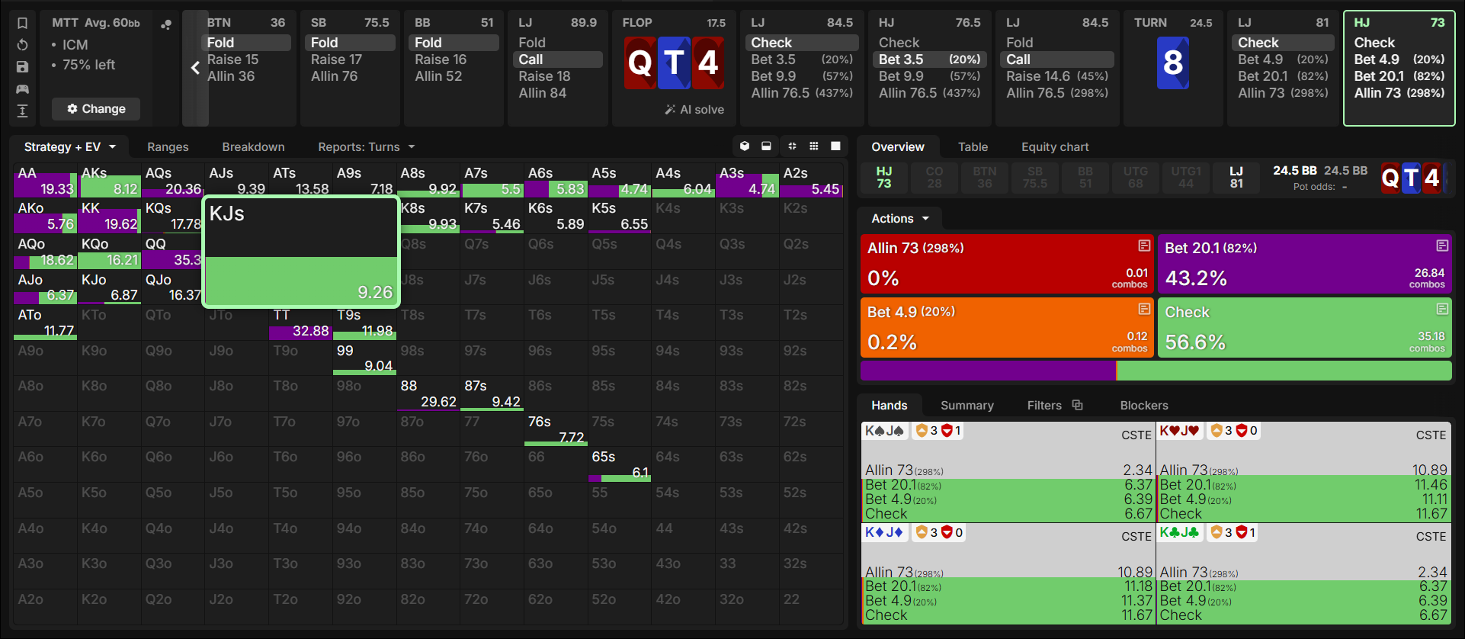Select the purple Bet 20.1 action card
The width and height of the screenshot is (1465, 639).
pyautogui.click(x=1304, y=264)
